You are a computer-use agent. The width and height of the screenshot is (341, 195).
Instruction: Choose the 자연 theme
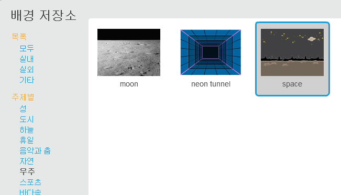point(27,161)
